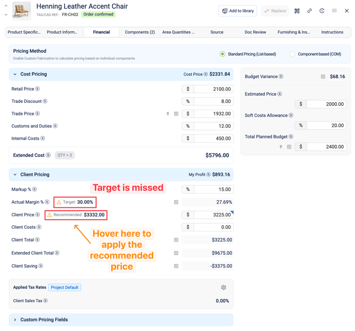The width and height of the screenshot is (355, 331).
Task: Click the pin icon beside Trade Price
Action: coord(168,114)
